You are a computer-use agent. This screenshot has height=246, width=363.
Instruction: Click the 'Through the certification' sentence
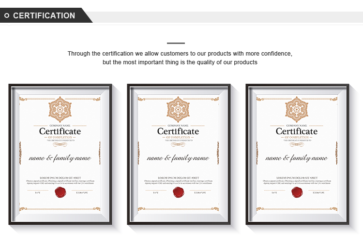tap(180, 54)
